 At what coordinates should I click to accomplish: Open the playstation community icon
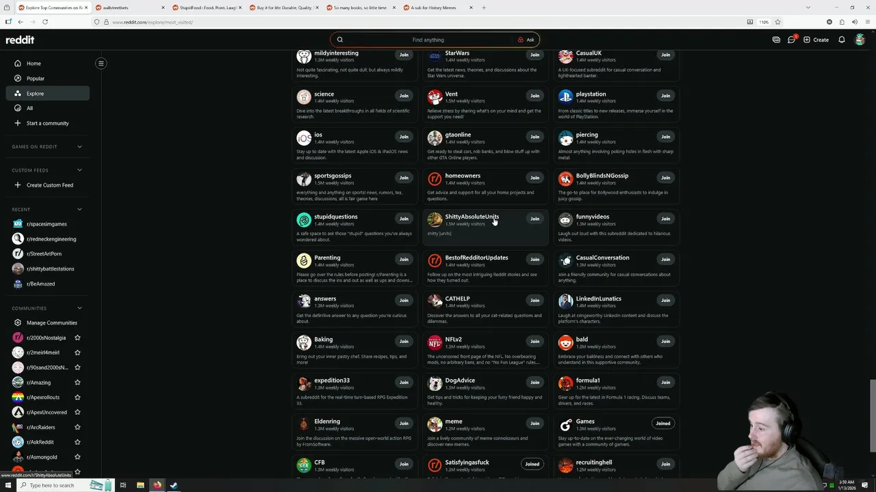pos(565,96)
